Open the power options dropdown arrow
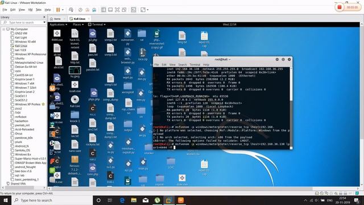Image resolution: width=364 pixels, height=205 pixels. [63, 10]
